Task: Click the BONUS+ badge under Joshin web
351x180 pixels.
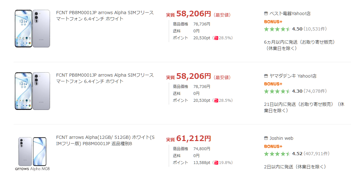Action: point(273,146)
